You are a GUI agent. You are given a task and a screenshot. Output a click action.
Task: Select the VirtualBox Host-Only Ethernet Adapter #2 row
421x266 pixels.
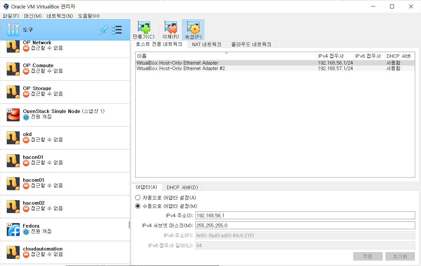275,68
